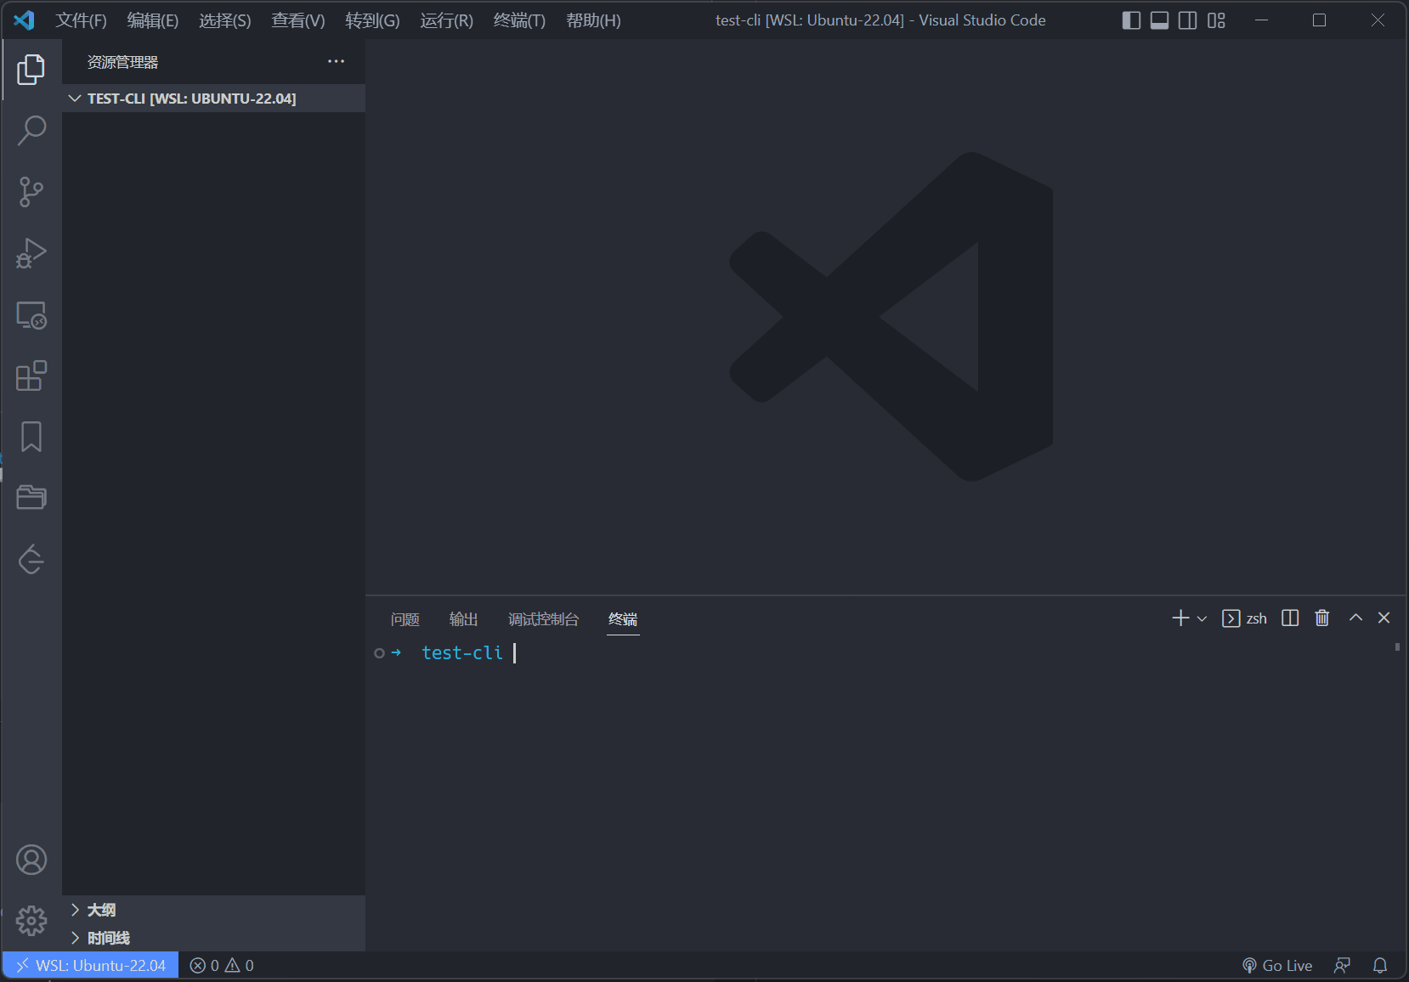Open notifications bell

click(1380, 965)
